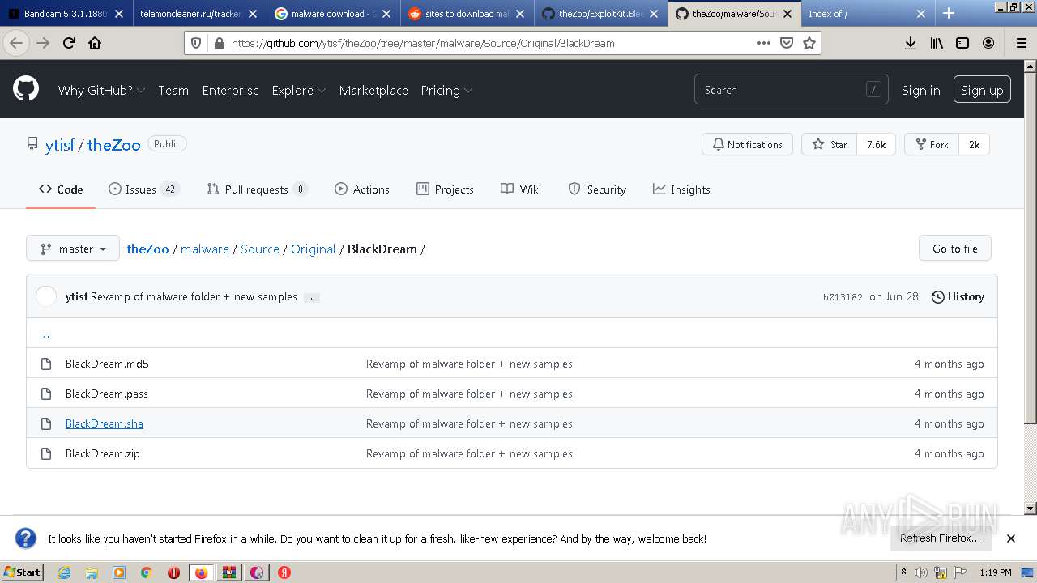
Task: Open the Explore dropdown menu
Action: 299,90
